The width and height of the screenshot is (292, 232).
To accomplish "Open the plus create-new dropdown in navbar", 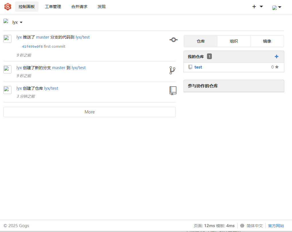I will (257, 7).
